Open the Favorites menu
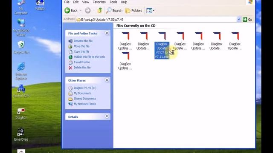The image size is (273, 153). (99, 2)
